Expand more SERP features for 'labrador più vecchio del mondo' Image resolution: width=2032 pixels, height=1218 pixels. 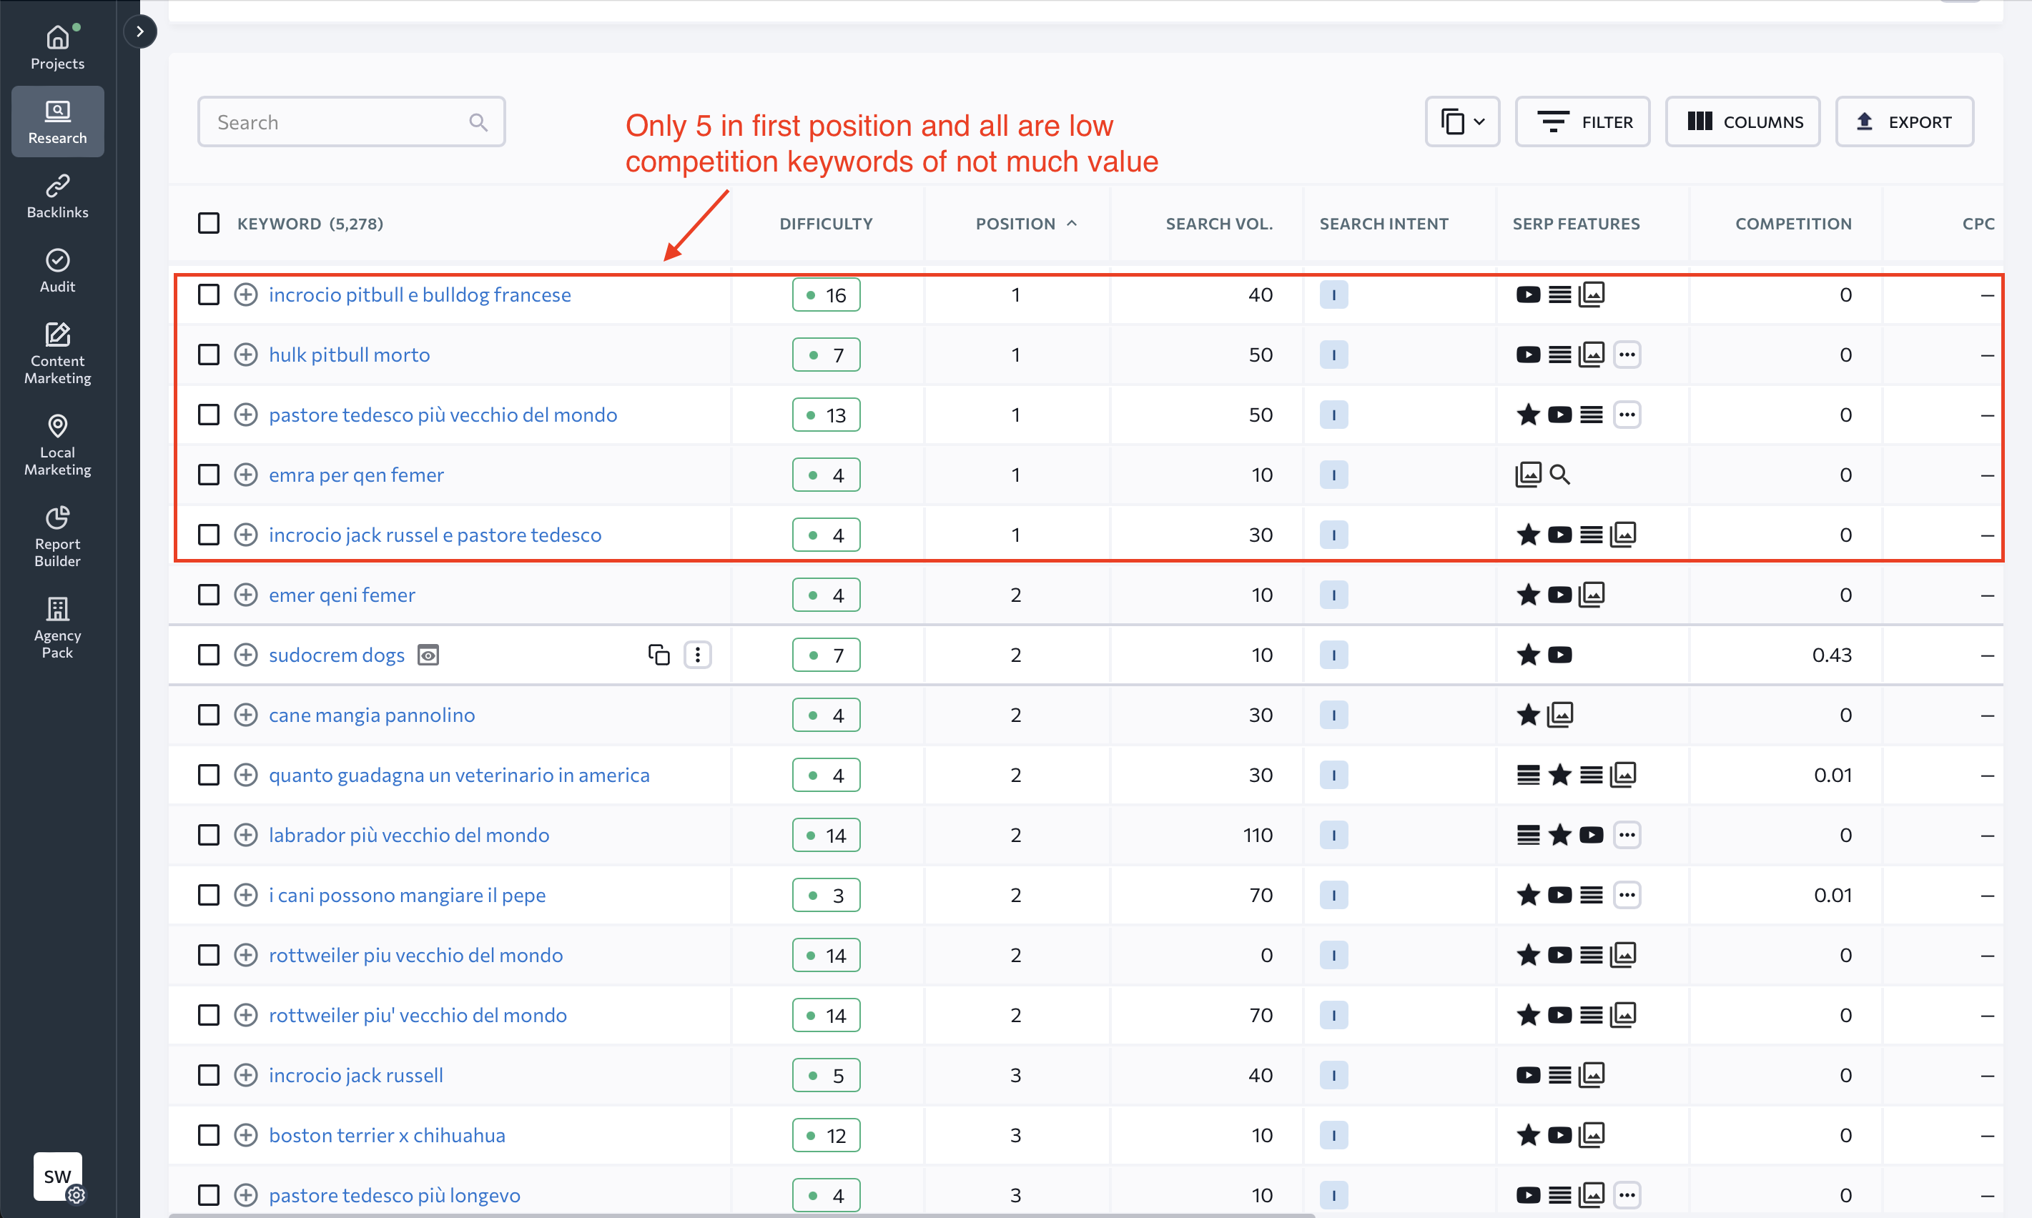pos(1627,835)
